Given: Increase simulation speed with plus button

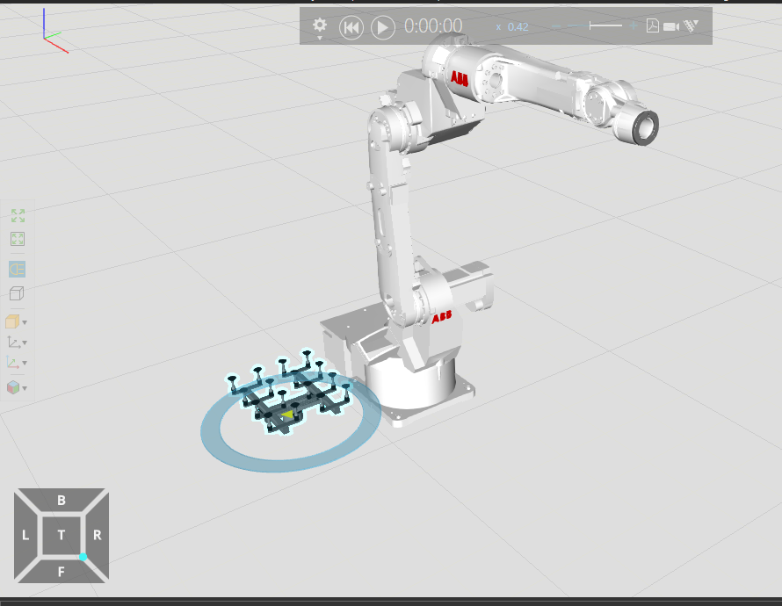Looking at the screenshot, I should [x=634, y=25].
